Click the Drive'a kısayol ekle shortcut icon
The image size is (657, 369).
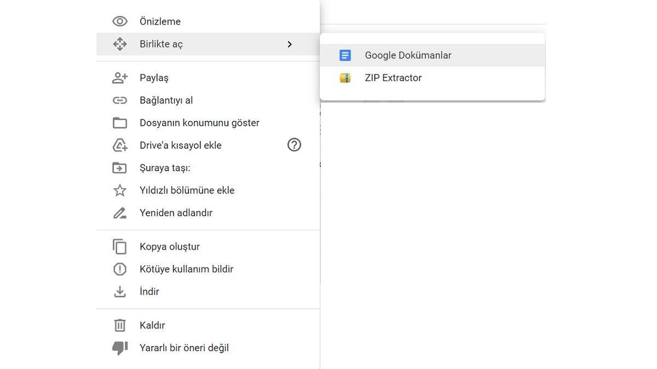119,144
